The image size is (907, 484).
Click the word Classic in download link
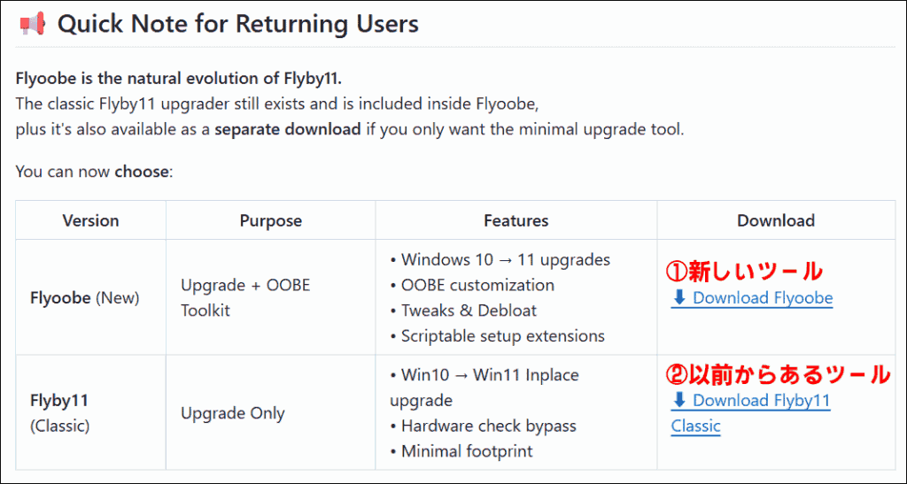(696, 426)
